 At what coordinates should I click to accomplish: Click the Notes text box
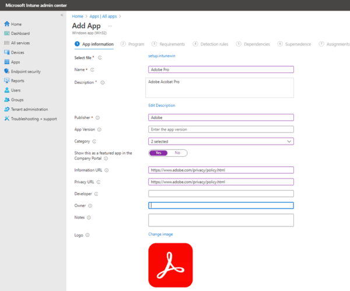click(x=220, y=220)
